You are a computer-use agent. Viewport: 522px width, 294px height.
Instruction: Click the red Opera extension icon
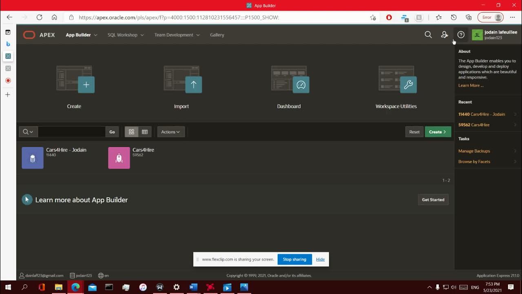(389, 18)
